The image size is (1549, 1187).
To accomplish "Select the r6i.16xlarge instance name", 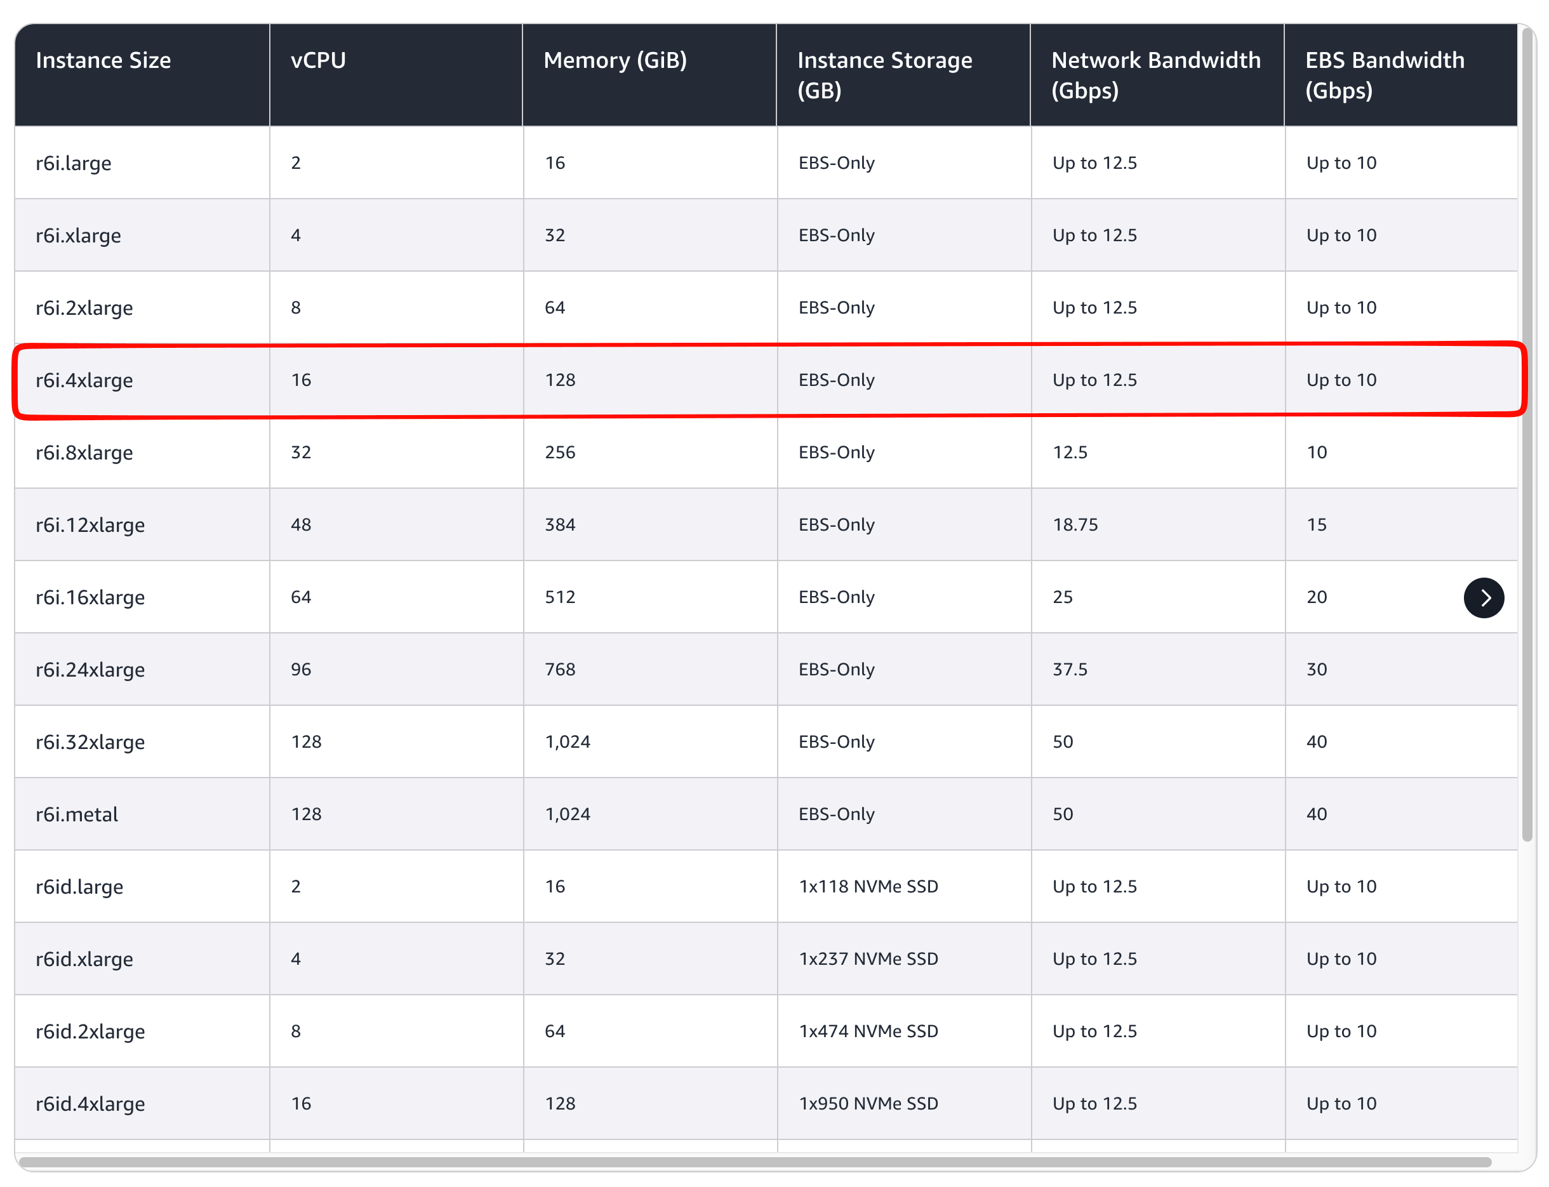I will (x=90, y=597).
